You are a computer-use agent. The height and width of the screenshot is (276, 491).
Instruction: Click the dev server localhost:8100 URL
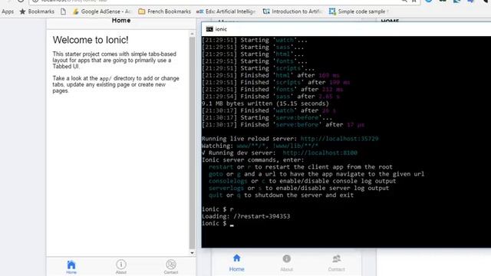point(320,153)
